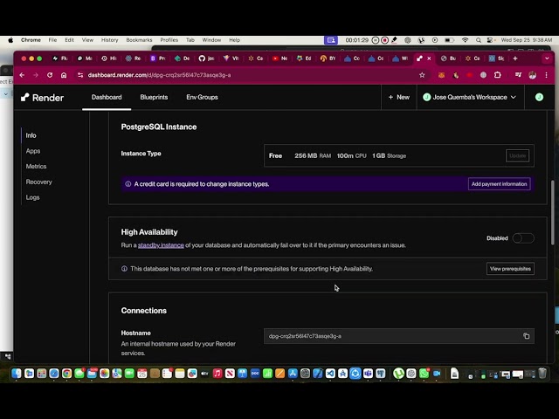Open the Profiles menu in menu bar
559x419 pixels.
(x=169, y=40)
